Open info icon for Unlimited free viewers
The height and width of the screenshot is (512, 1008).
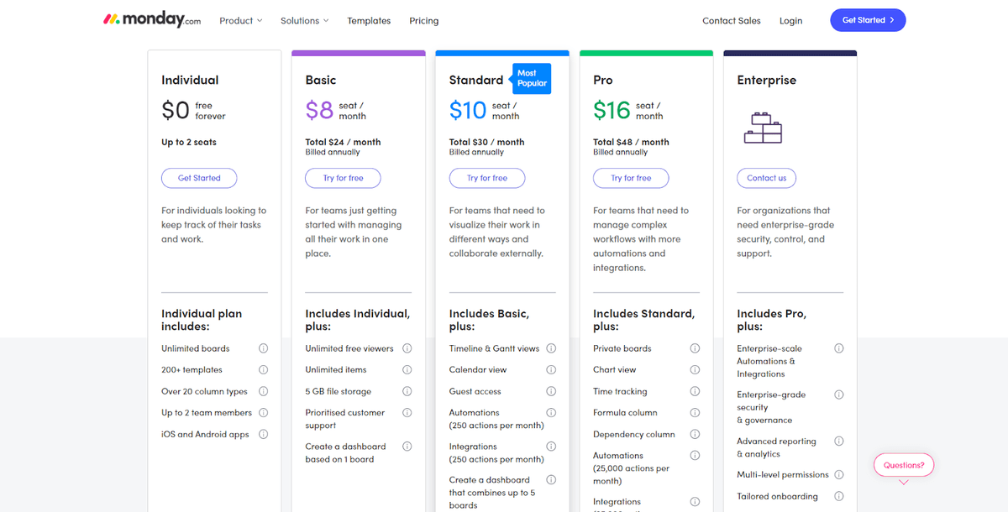click(x=407, y=348)
